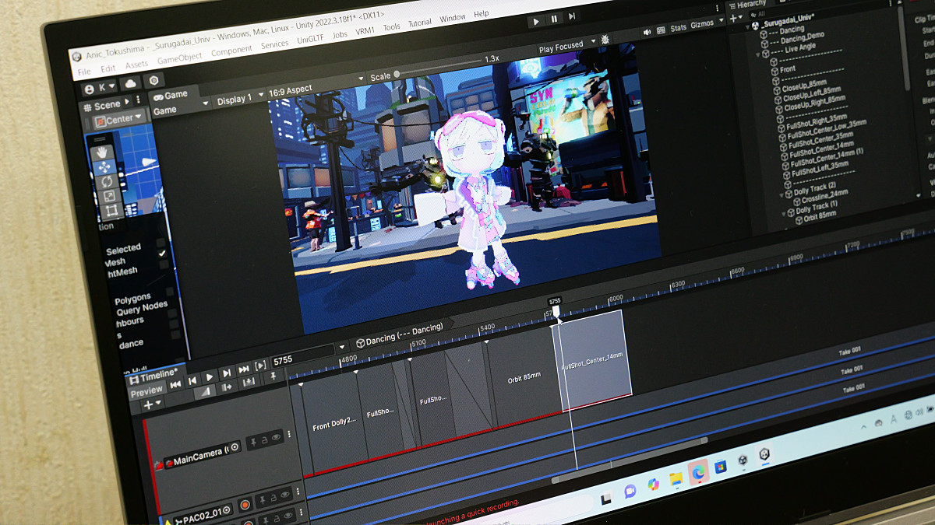This screenshot has width=935, height=525.
Task: Open the VRM1 menu
Action: click(365, 32)
